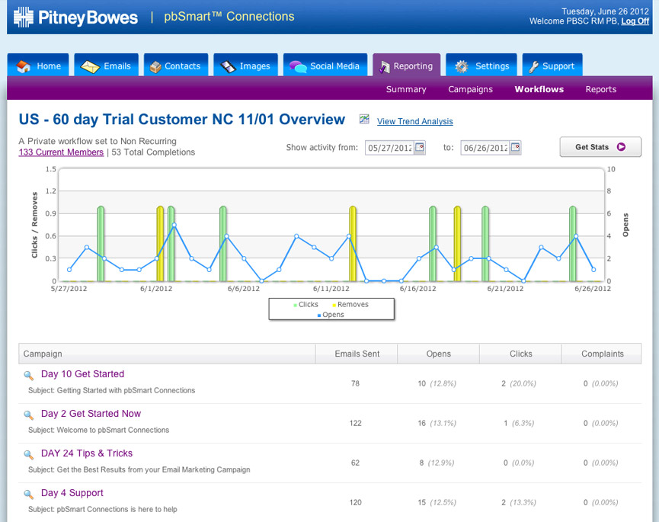This screenshot has width=659, height=522.
Task: Open calendar picker for end date
Action: 515,147
